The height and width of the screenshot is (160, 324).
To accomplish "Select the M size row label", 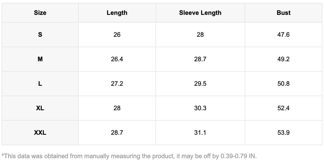I will 40,59.
